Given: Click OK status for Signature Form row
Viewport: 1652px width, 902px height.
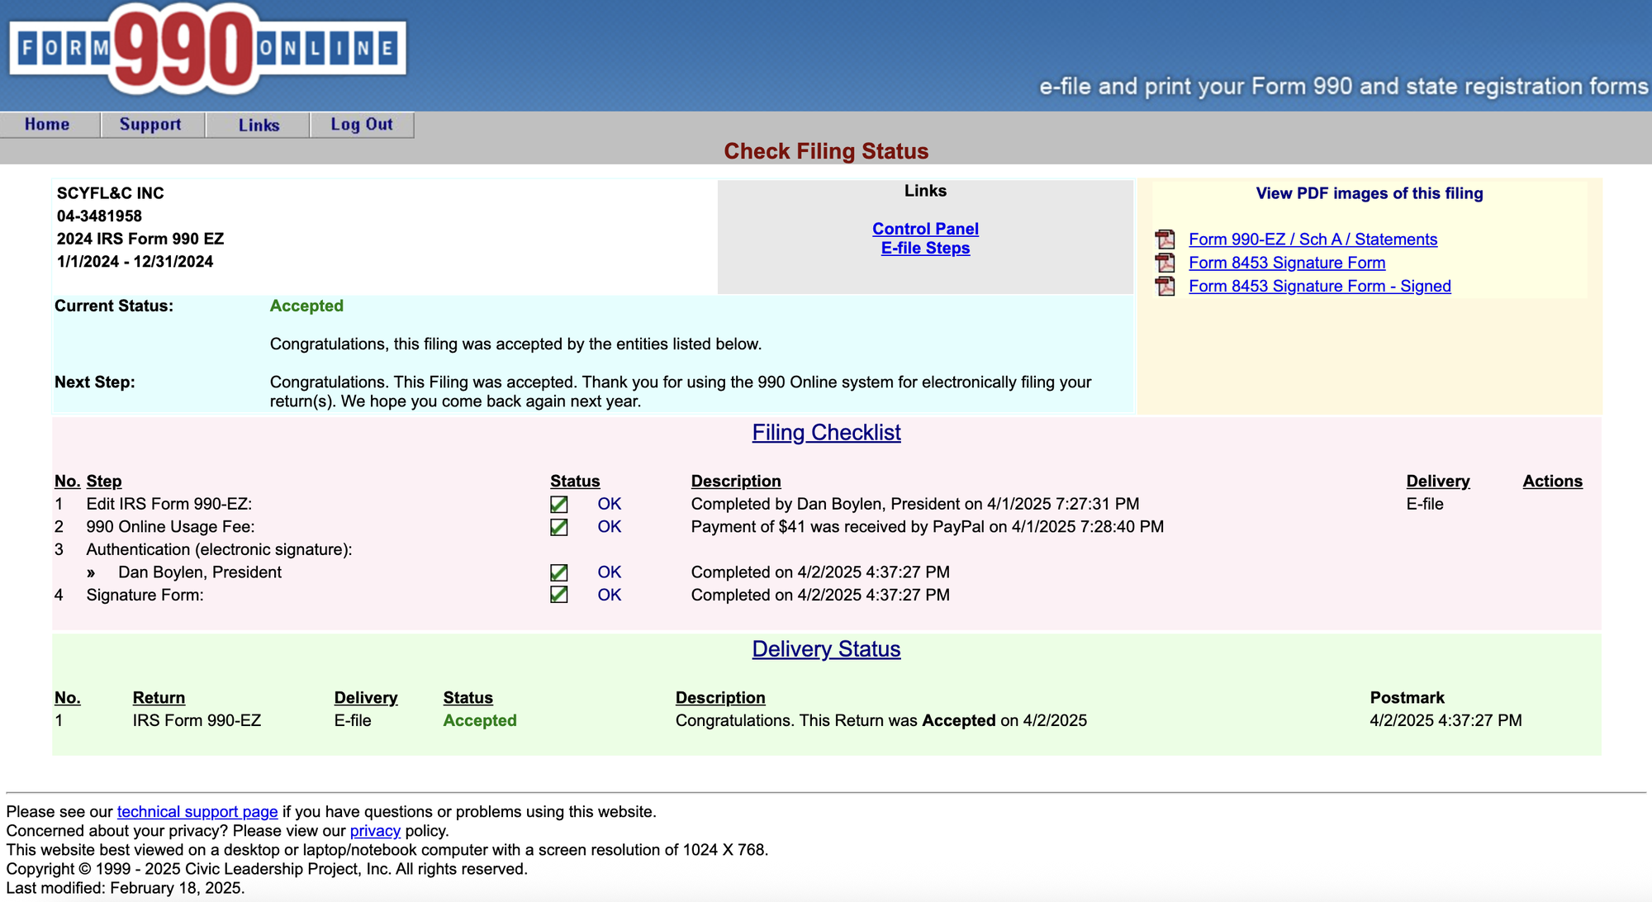Looking at the screenshot, I should [610, 595].
